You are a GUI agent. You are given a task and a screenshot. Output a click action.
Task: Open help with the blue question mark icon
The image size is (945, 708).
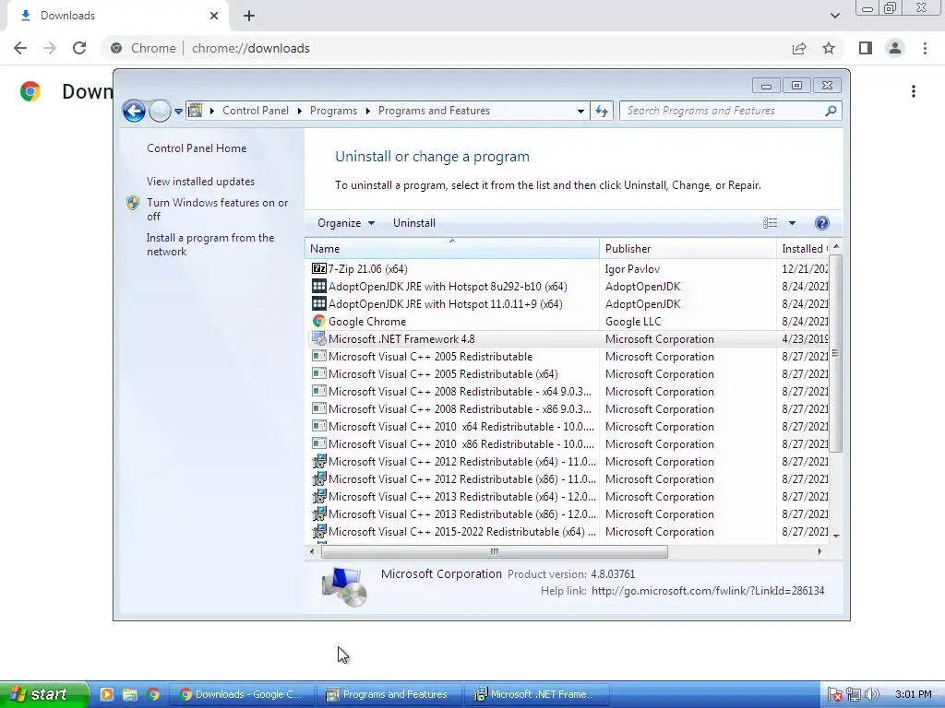[x=821, y=223]
